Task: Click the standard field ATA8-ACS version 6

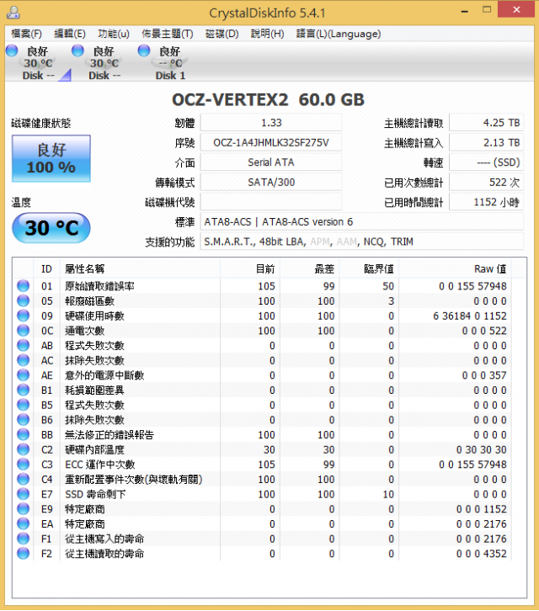Action: coord(362,221)
